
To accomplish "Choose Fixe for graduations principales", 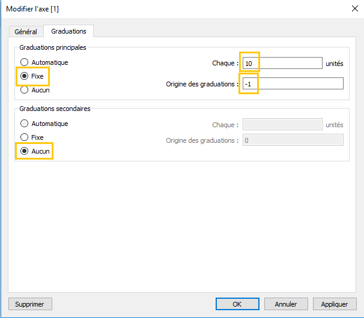I will (x=32, y=76).
